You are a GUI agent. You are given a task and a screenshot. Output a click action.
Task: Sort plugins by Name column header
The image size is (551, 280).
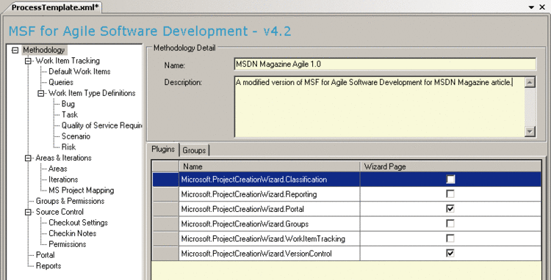[270, 167]
